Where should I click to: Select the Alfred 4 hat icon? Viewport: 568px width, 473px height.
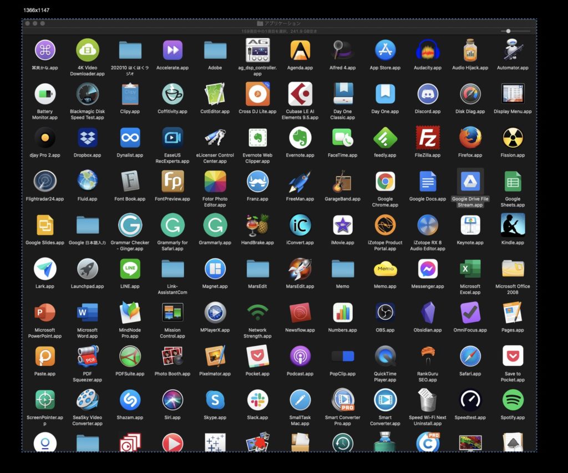tap(342, 50)
